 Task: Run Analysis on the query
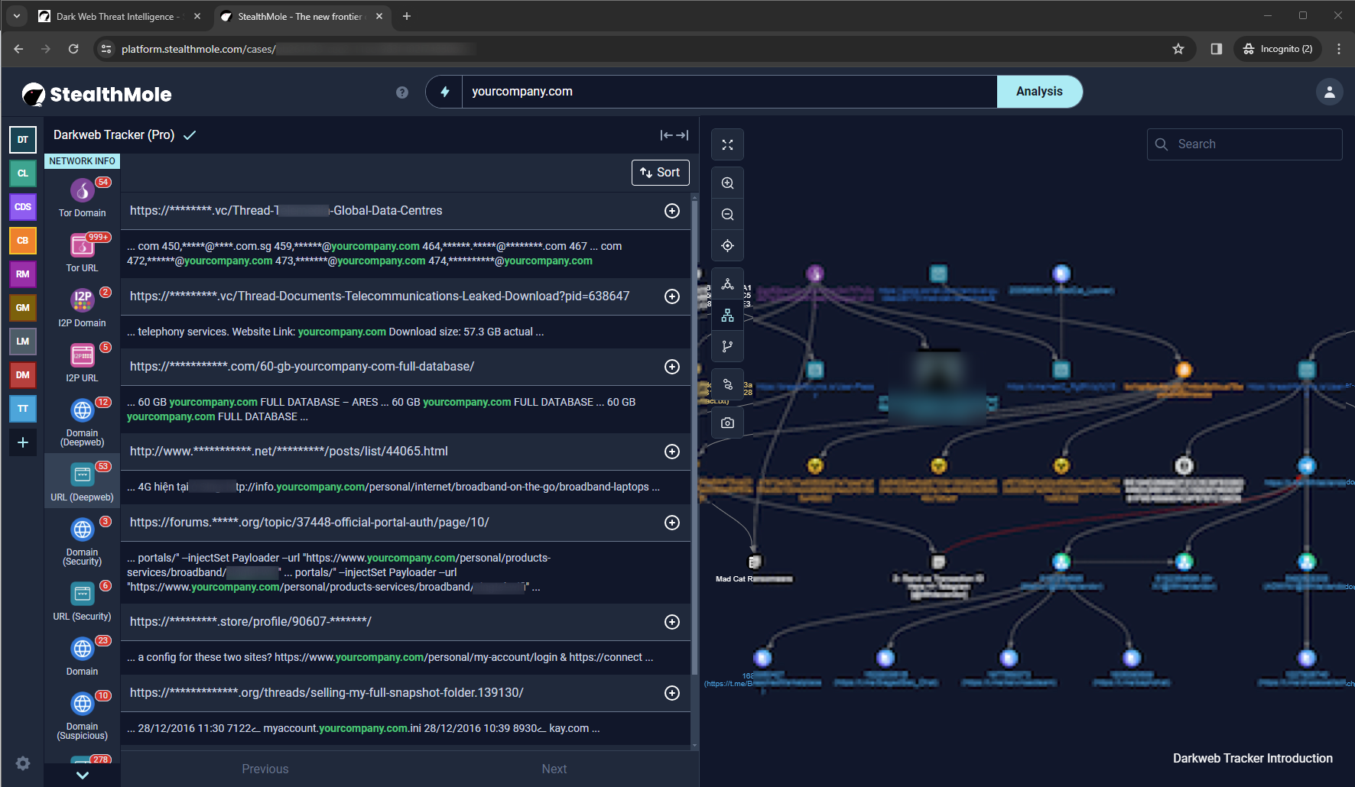(x=1039, y=92)
